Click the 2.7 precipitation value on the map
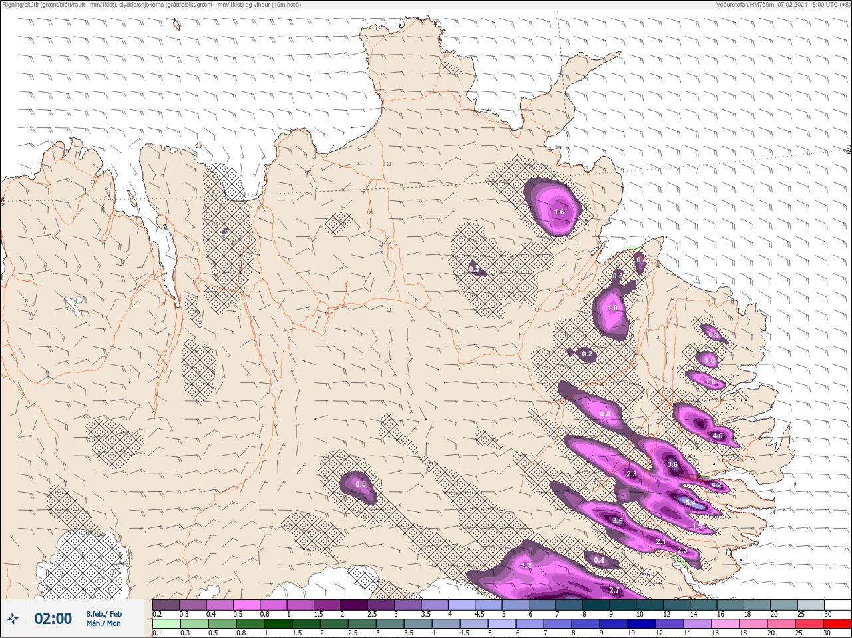Viewport: 852px width, 638px height. 614,590
